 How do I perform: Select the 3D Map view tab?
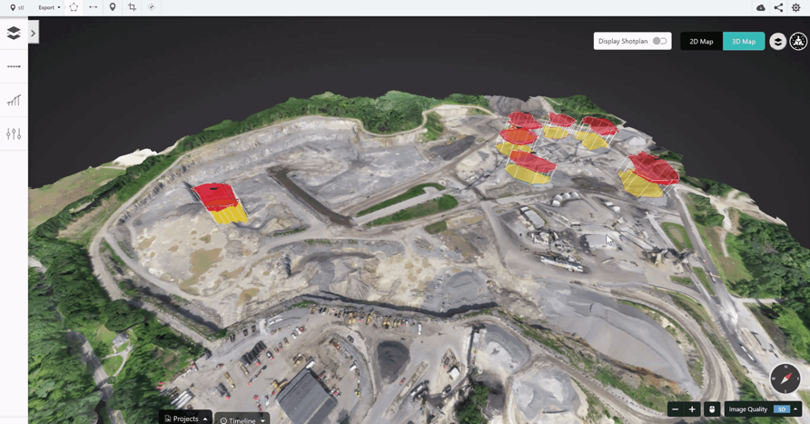[x=744, y=42]
